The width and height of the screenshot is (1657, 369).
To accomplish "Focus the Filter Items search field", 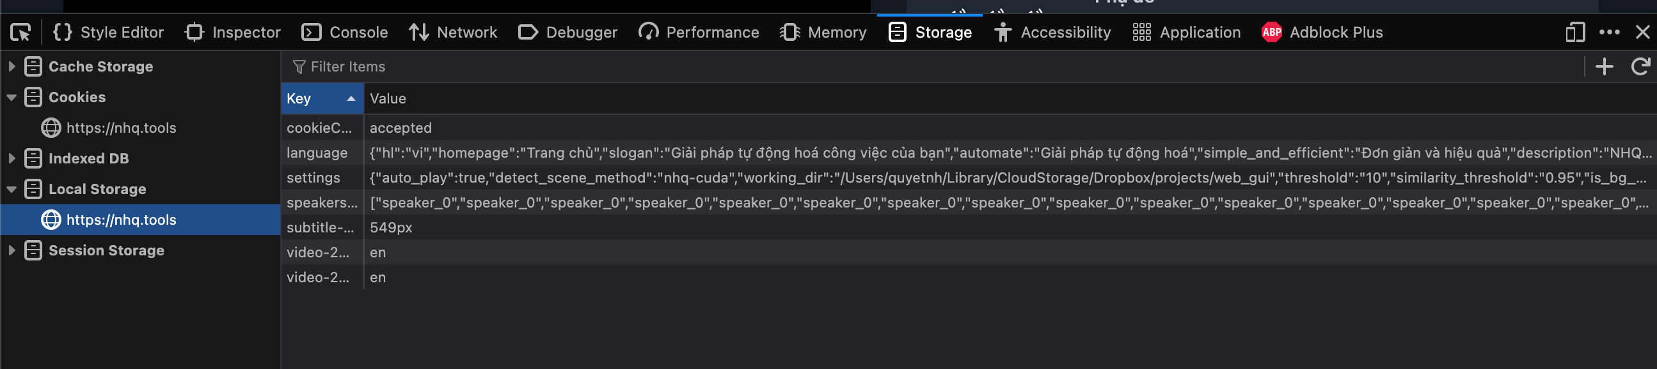I will pyautogui.click(x=901, y=67).
